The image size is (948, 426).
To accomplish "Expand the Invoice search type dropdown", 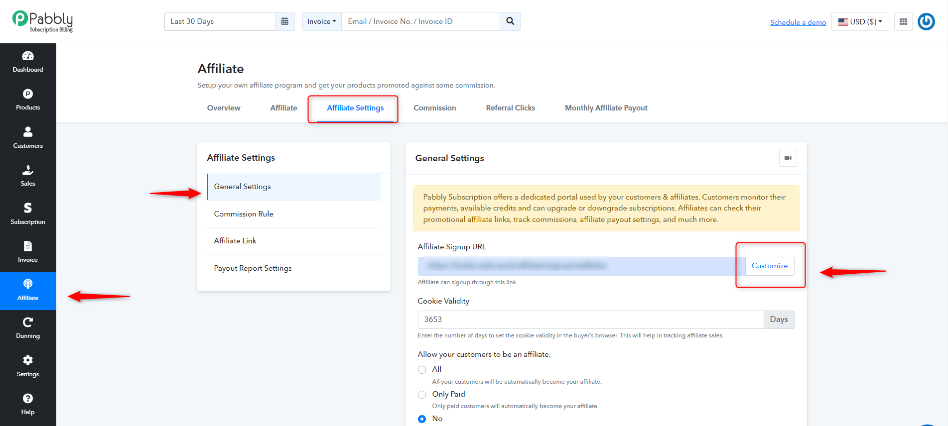I will [322, 21].
